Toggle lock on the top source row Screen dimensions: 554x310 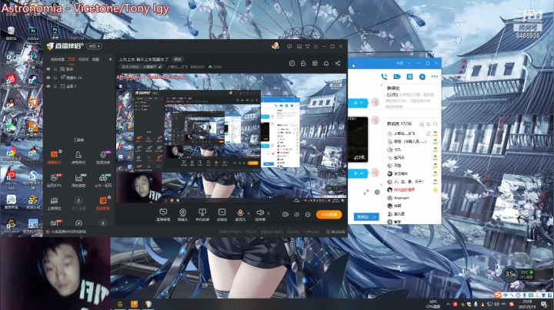(55, 69)
